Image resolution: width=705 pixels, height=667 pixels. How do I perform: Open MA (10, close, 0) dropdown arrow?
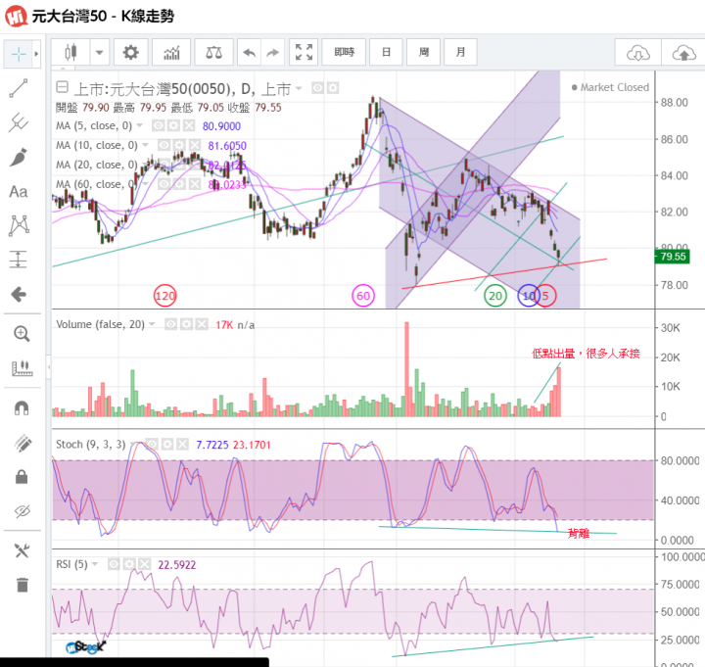click(145, 145)
